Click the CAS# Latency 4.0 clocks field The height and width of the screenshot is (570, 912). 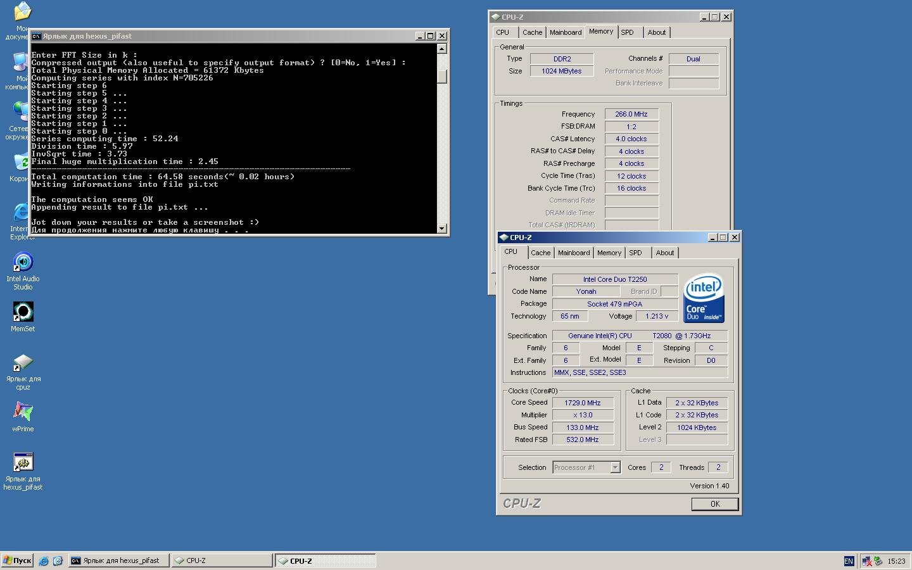click(631, 139)
